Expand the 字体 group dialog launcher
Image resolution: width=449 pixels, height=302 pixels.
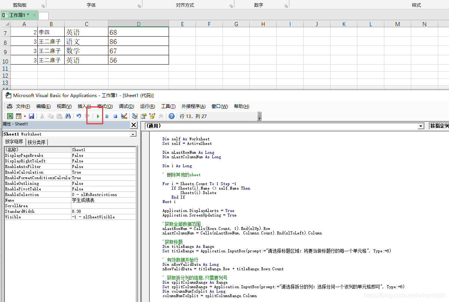(139, 6)
